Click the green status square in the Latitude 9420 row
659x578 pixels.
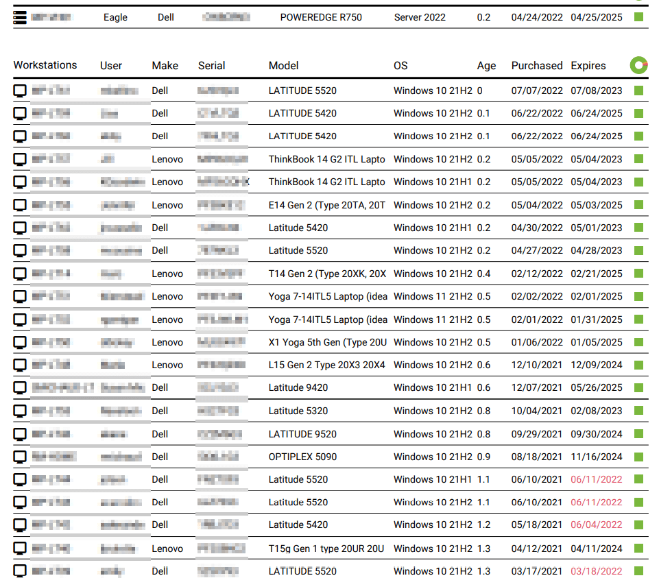[639, 387]
